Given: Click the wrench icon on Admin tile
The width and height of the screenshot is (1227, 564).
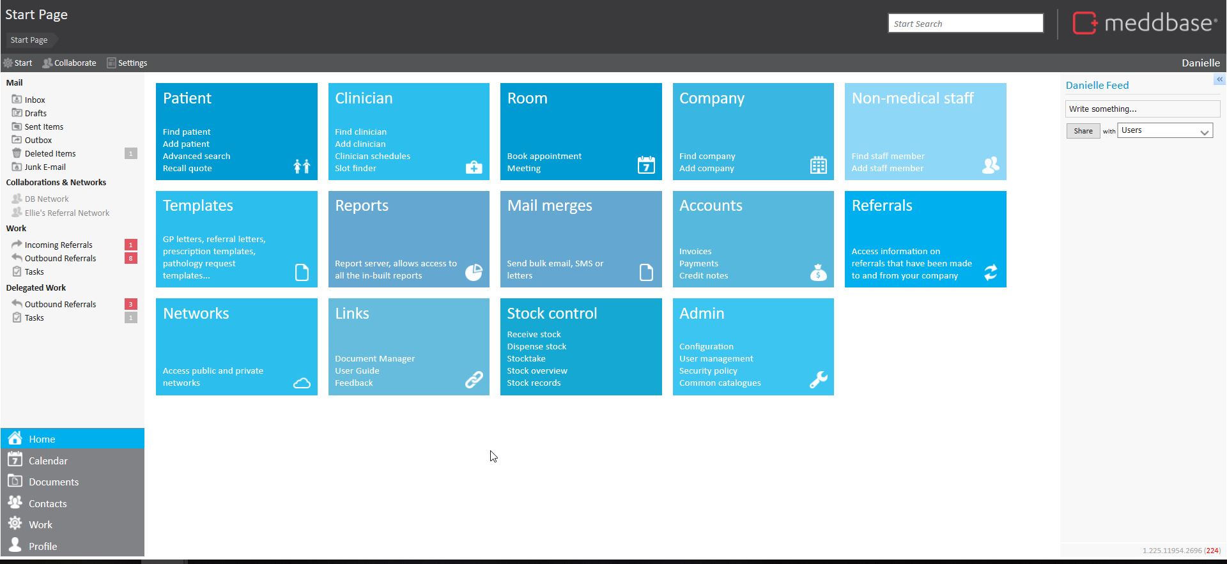Looking at the screenshot, I should click(x=818, y=380).
